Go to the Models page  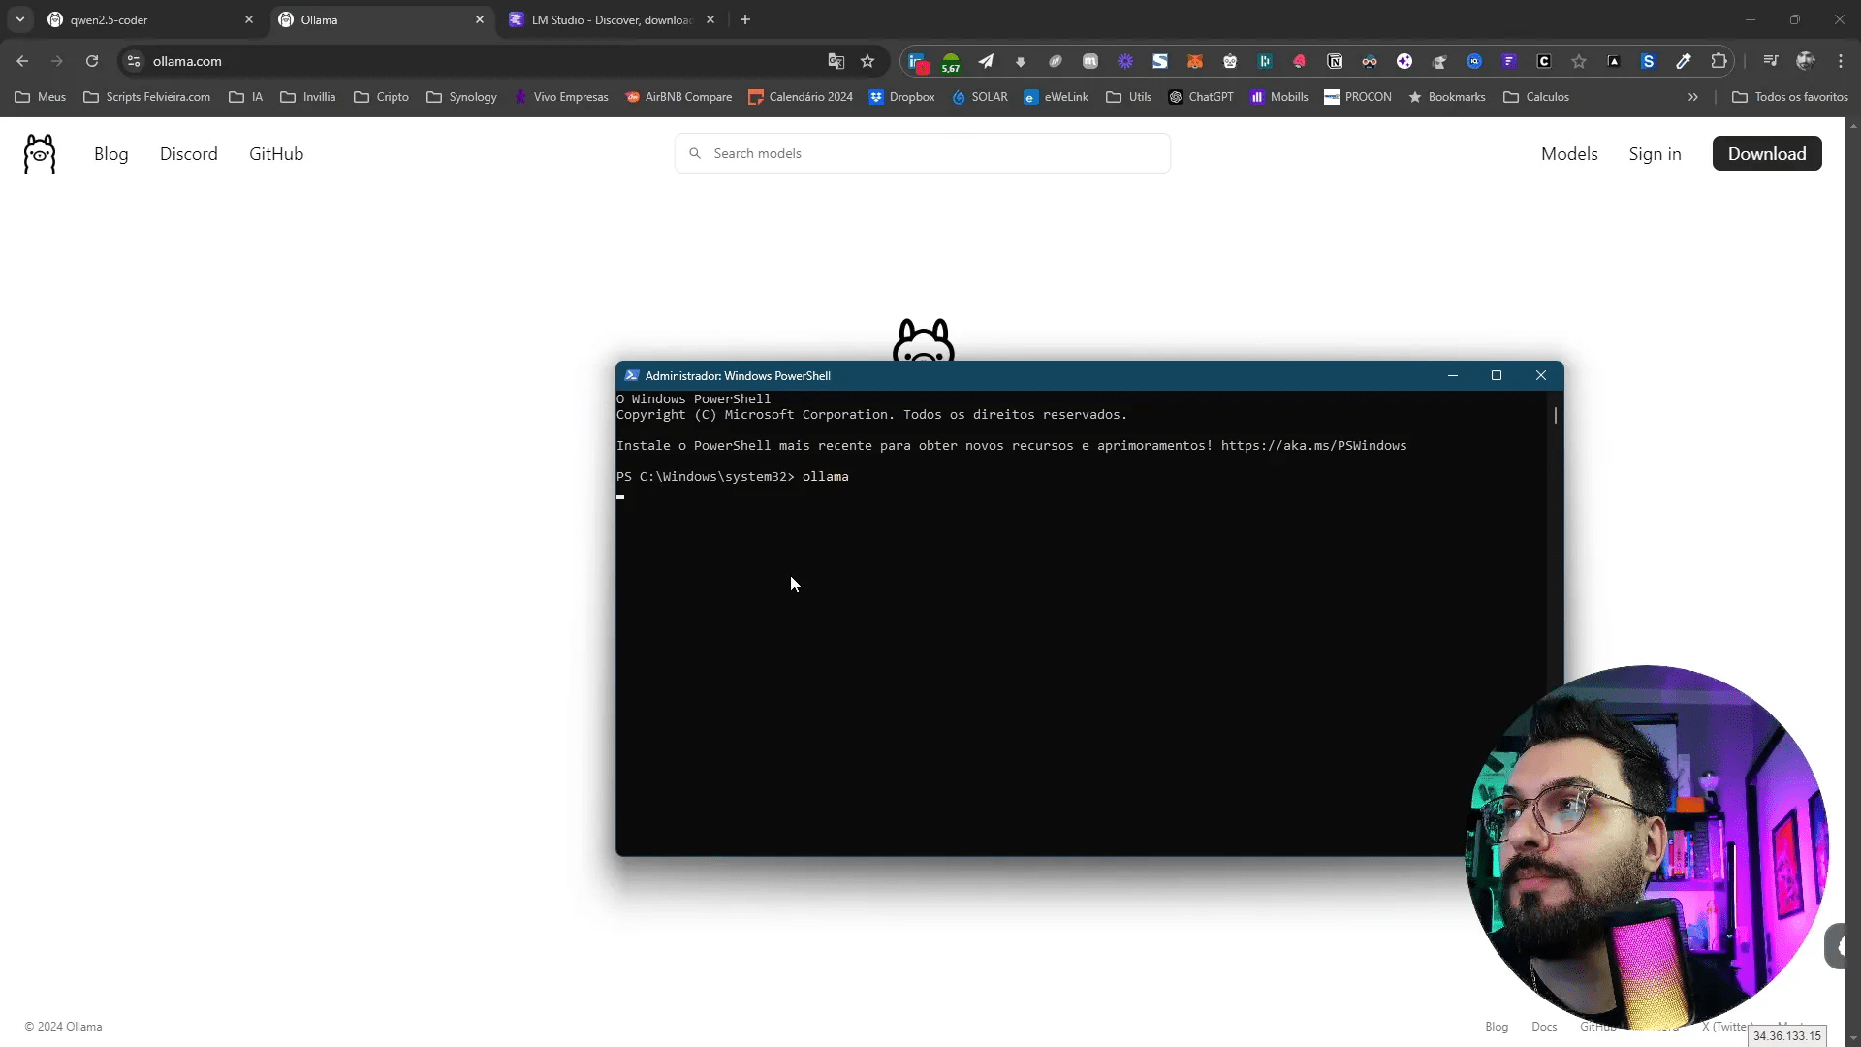1569,154
